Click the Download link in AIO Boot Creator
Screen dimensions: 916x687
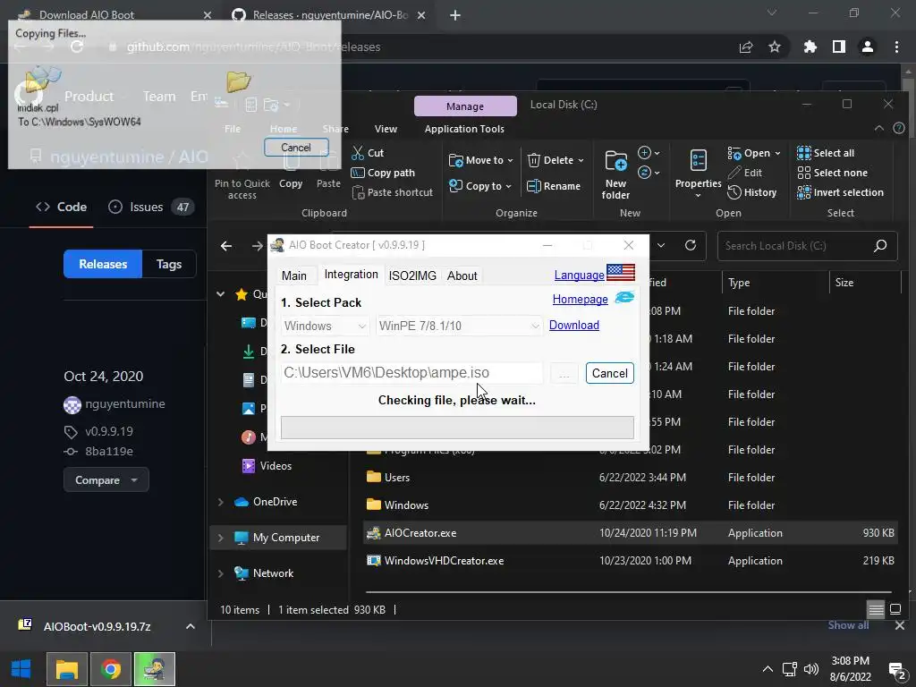click(573, 326)
